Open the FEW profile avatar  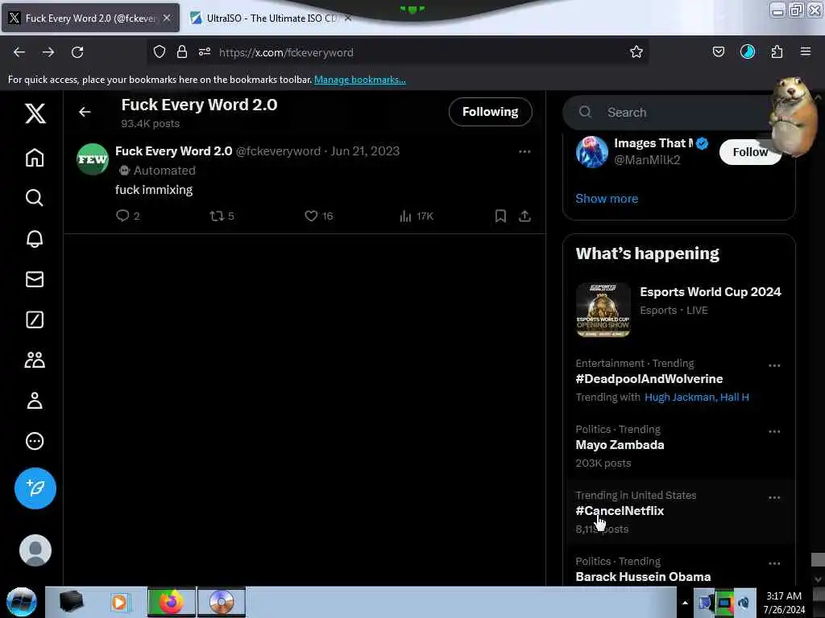click(93, 159)
